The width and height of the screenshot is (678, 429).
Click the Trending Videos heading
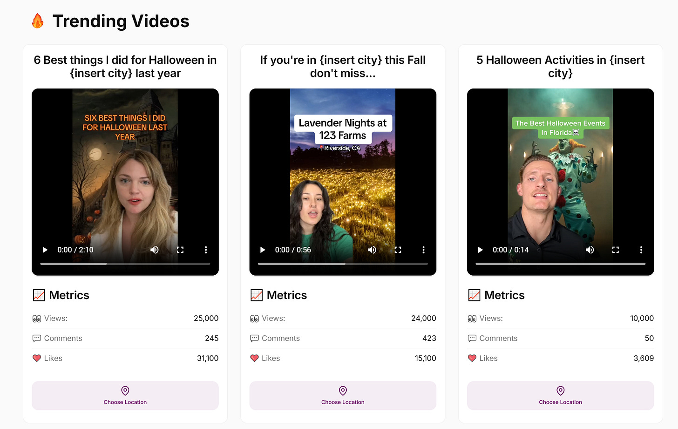click(121, 21)
